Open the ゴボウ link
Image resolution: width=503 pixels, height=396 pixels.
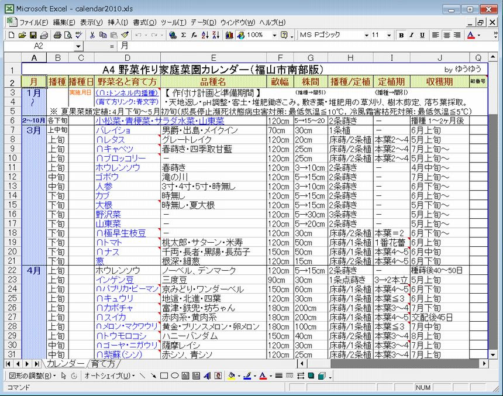pyautogui.click(x=107, y=177)
